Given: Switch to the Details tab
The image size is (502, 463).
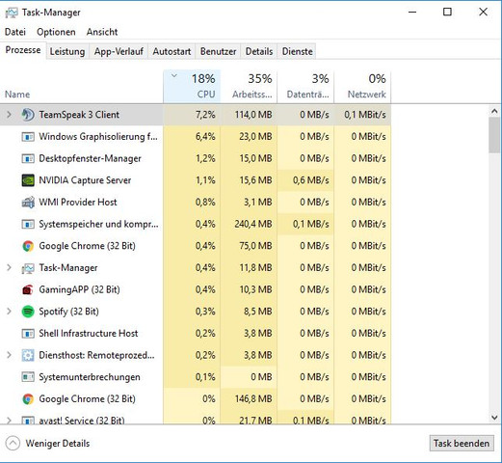Looking at the screenshot, I should pyautogui.click(x=259, y=51).
